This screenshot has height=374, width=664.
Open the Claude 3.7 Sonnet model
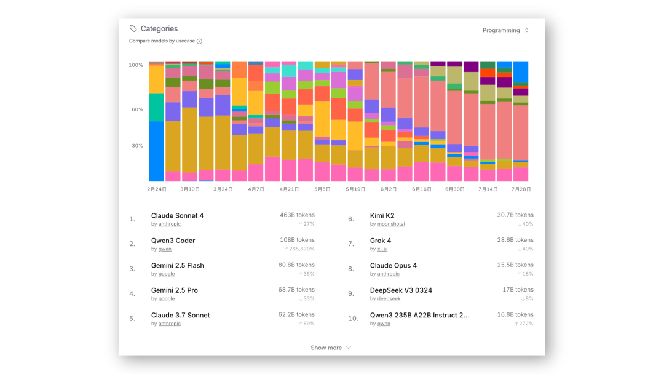click(180, 315)
